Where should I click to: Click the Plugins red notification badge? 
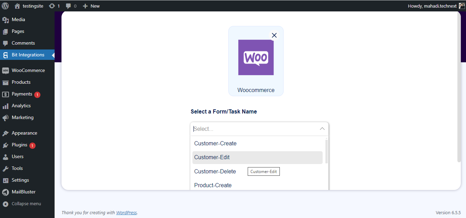(32, 146)
